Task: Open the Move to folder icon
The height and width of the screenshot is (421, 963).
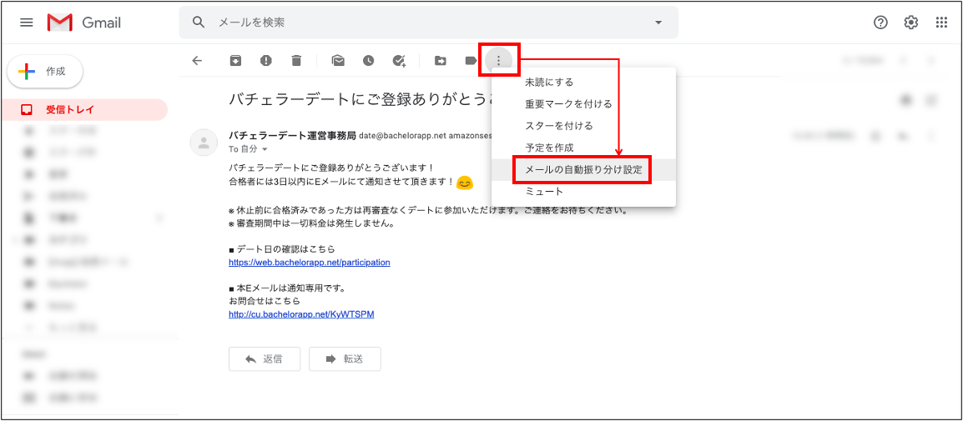Action: pos(440,60)
